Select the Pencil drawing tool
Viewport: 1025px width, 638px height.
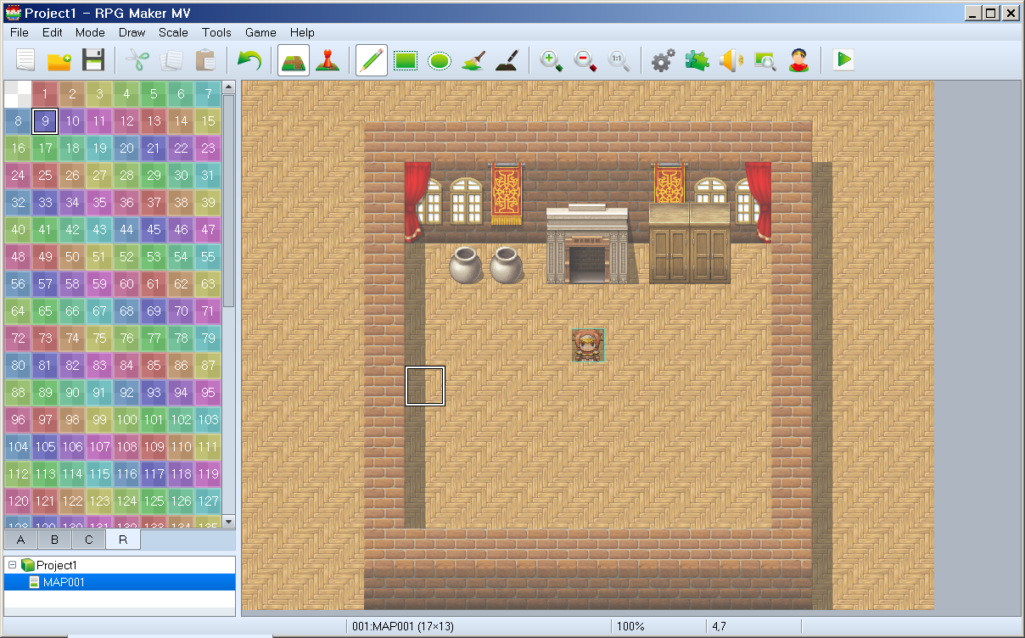(x=372, y=60)
